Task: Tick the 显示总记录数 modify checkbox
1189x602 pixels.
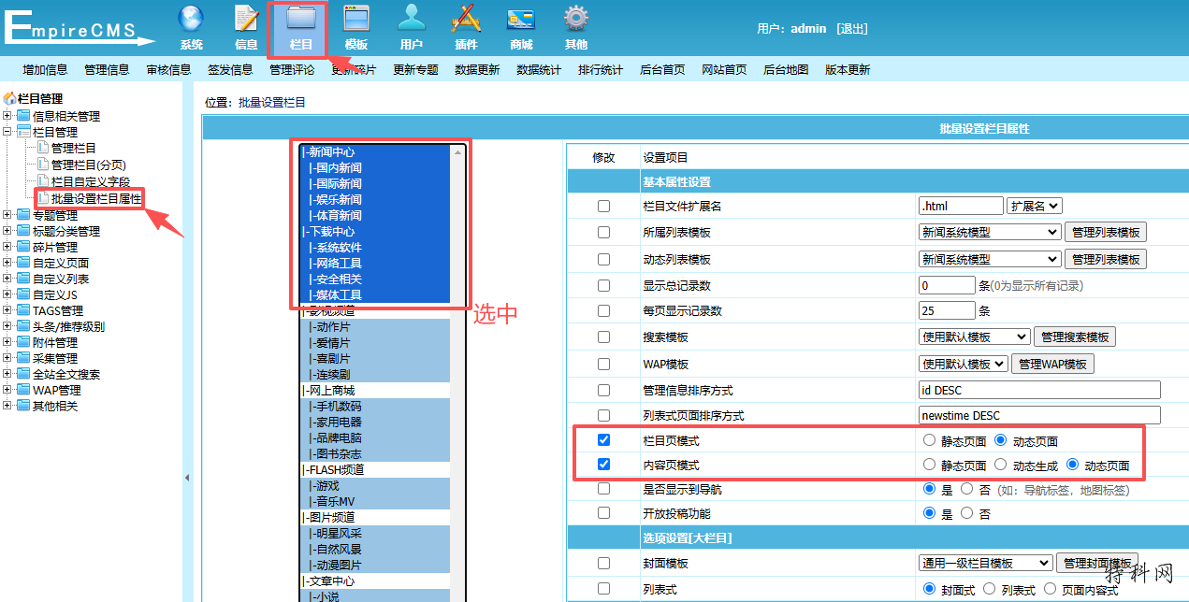Action: (603, 285)
